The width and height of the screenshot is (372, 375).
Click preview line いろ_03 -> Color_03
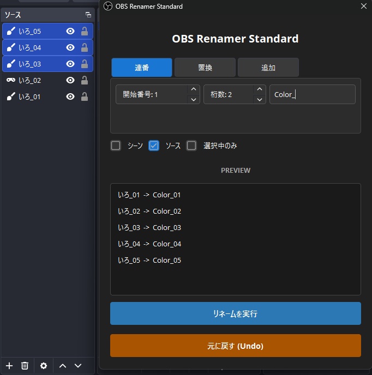pos(149,227)
